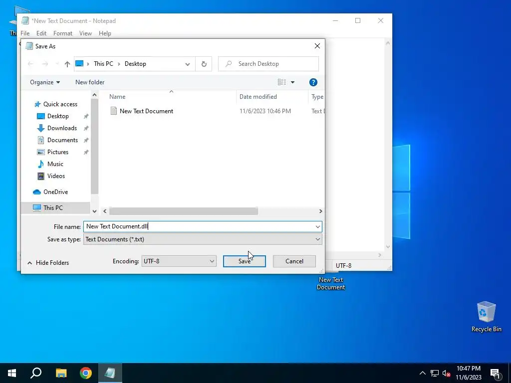This screenshot has height=383, width=511.
Task: Click the muted volume tray icon
Action: (x=446, y=373)
